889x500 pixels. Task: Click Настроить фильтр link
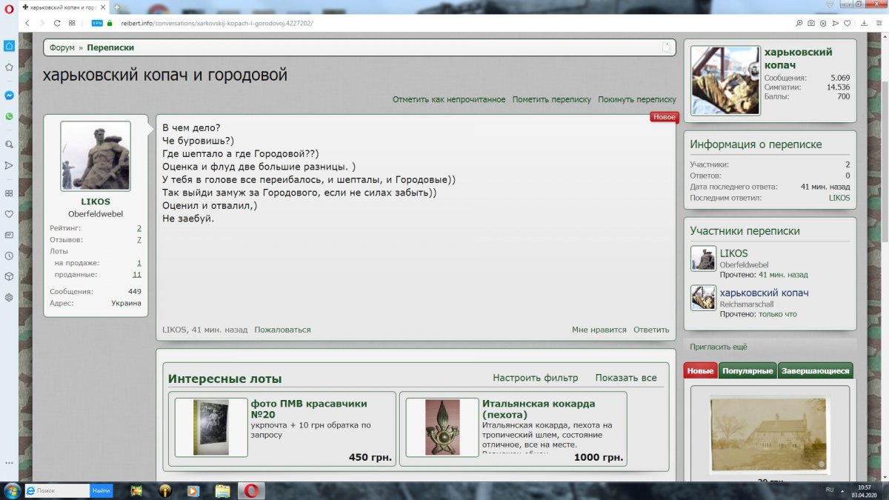pyautogui.click(x=536, y=378)
